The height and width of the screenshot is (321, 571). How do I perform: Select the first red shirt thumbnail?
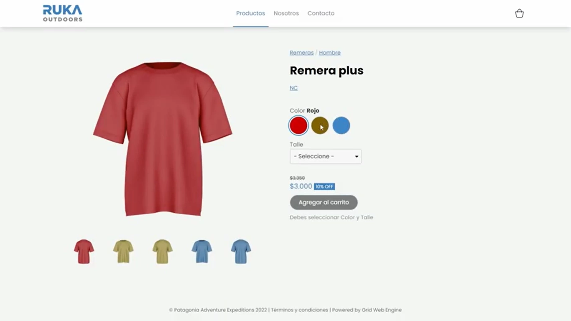[x=84, y=251]
